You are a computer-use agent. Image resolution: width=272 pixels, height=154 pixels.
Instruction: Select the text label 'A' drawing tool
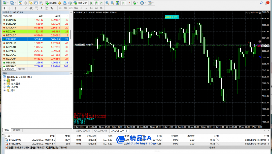pyautogui.click(x=42, y=8)
